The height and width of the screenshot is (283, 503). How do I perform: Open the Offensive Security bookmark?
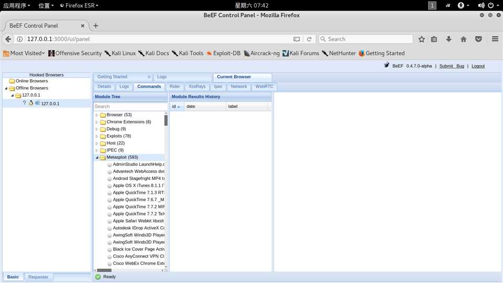point(75,53)
